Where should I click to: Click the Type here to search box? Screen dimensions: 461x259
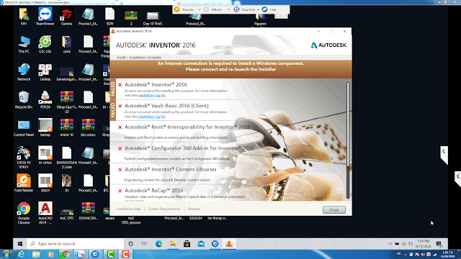(76, 244)
